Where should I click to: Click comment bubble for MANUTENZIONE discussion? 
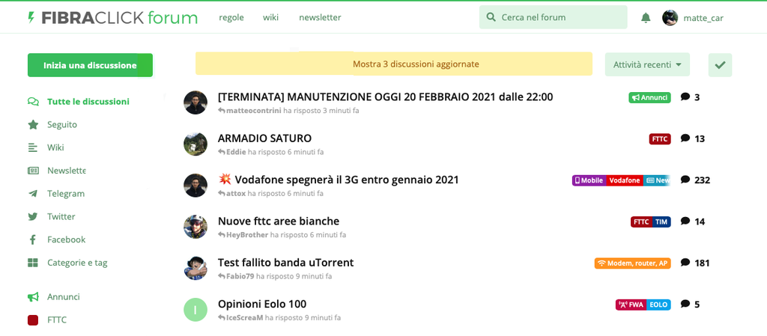tap(685, 97)
